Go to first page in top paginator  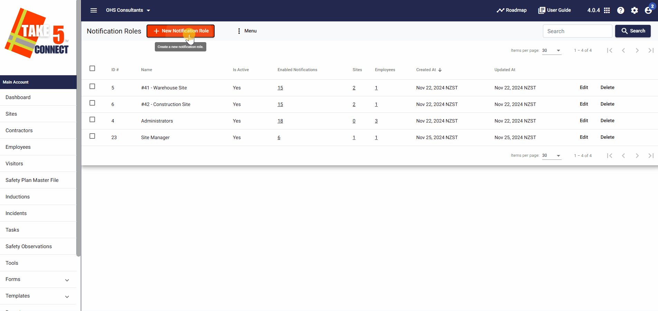(610, 50)
